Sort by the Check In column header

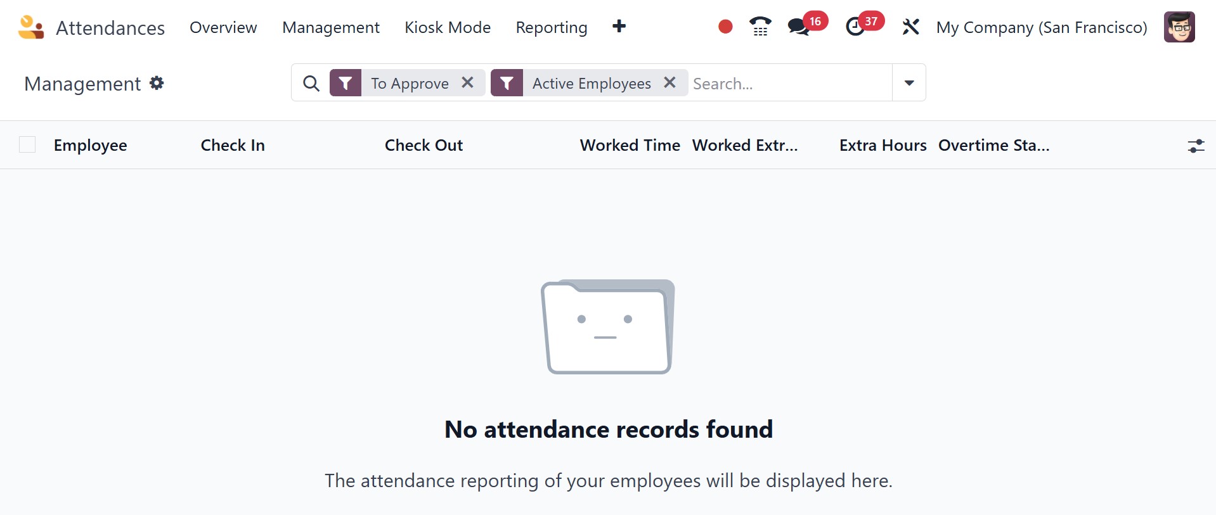click(x=233, y=145)
